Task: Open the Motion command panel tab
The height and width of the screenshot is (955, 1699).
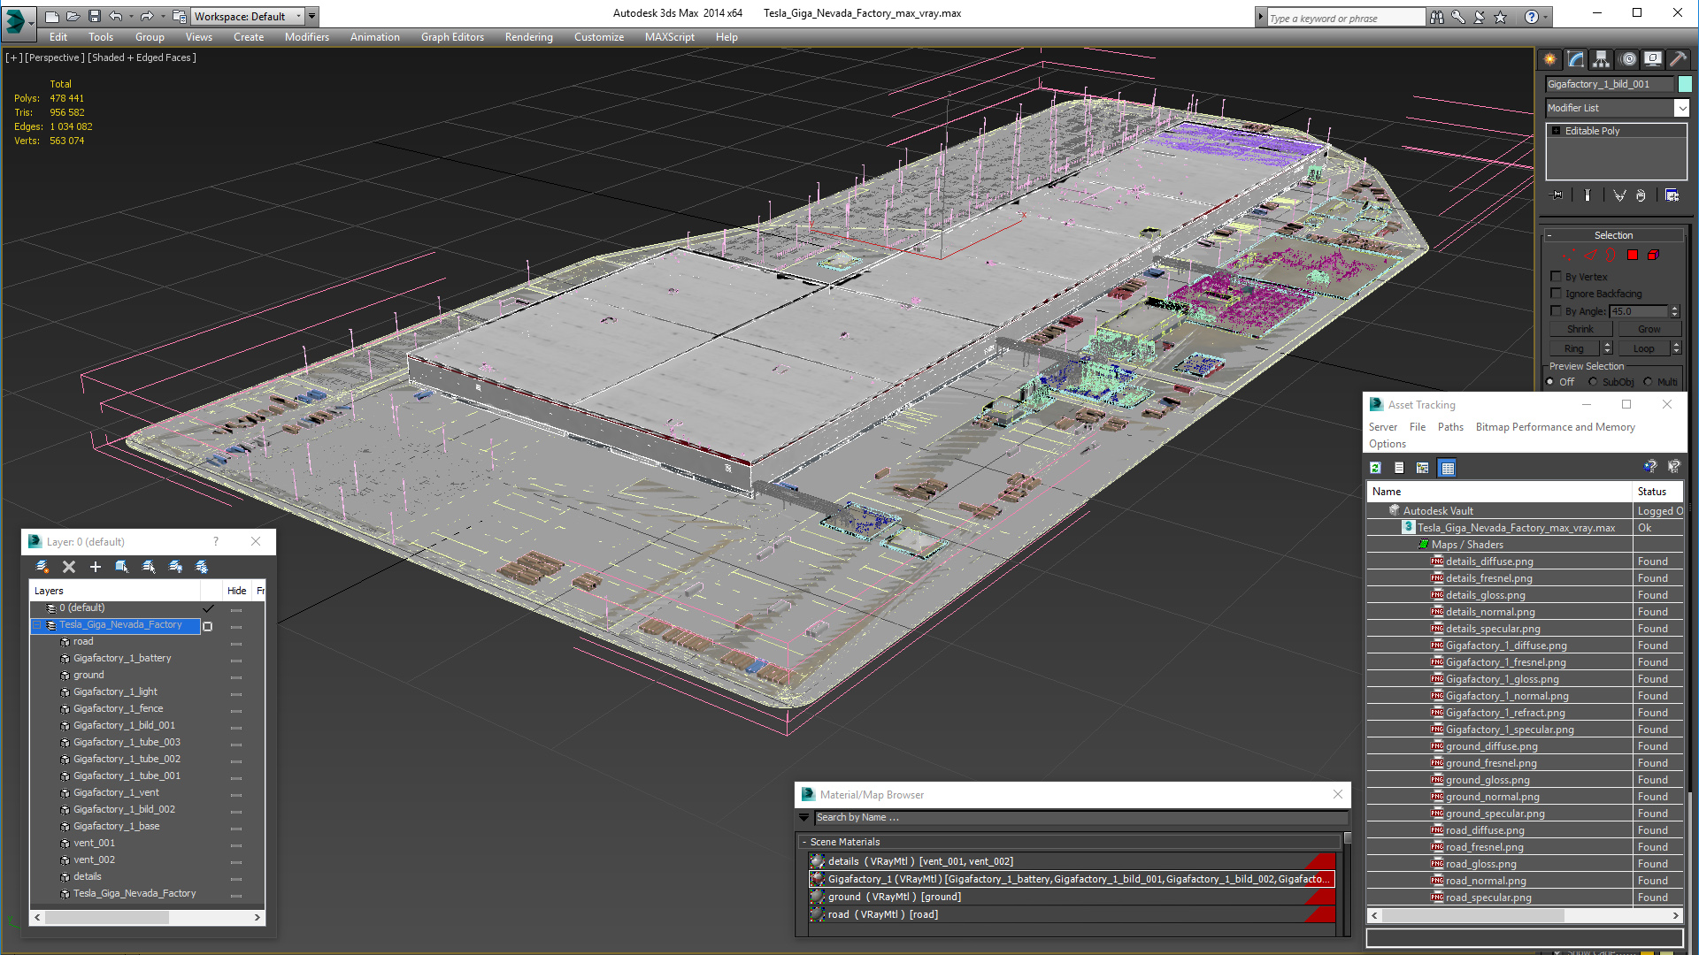Action: [1628, 59]
